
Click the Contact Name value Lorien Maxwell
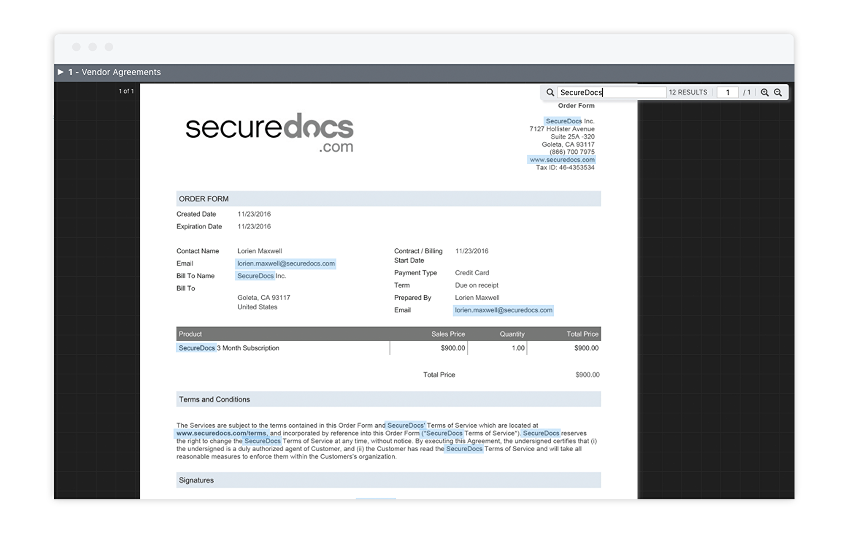pos(259,251)
